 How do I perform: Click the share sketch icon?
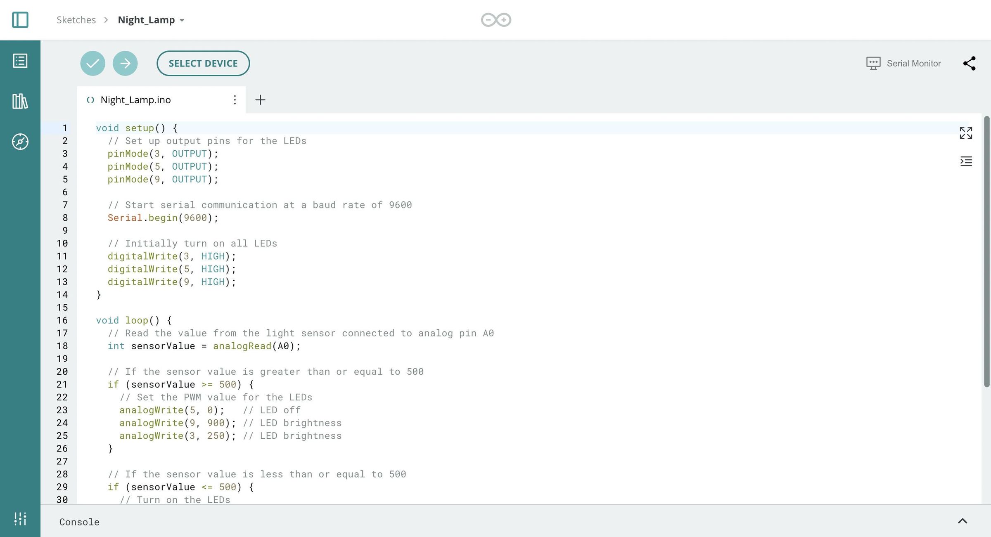pos(969,63)
